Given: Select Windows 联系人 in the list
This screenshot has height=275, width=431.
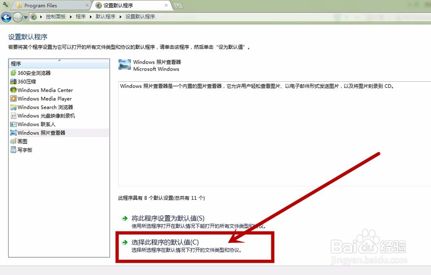Looking at the screenshot, I should [x=59, y=124].
